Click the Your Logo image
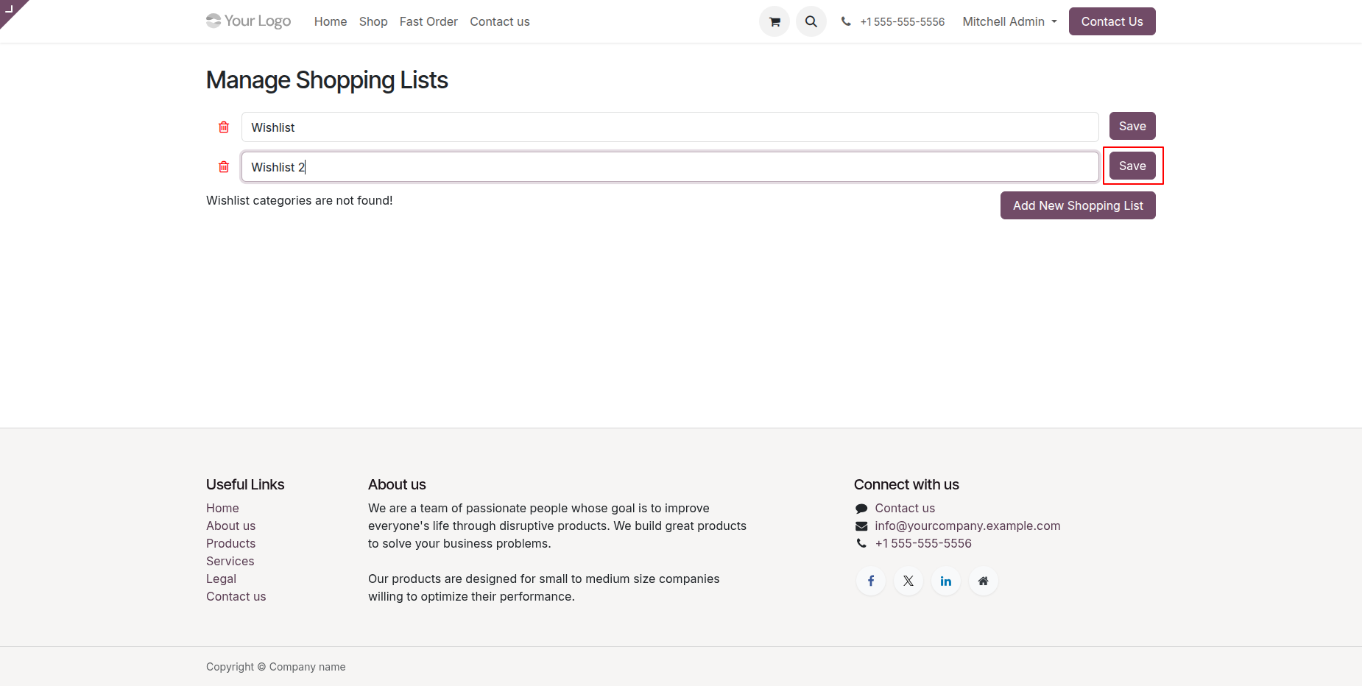Screen dimensions: 1362x686 249,21
